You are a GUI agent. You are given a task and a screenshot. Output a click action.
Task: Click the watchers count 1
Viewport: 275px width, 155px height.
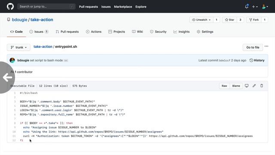tap(217, 20)
